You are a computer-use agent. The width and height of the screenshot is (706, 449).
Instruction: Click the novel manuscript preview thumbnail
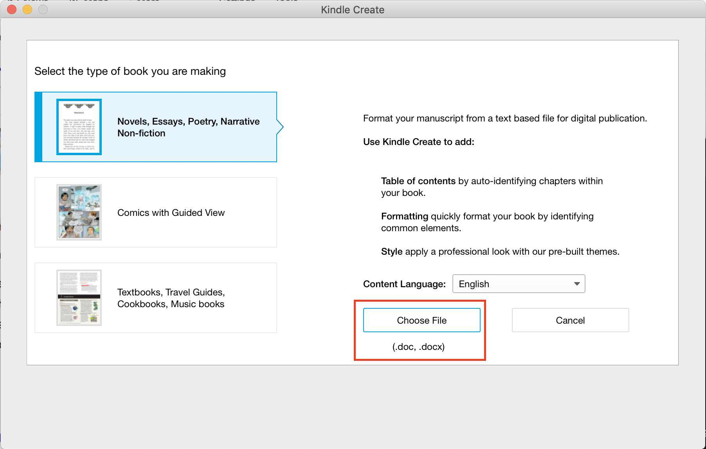click(79, 127)
